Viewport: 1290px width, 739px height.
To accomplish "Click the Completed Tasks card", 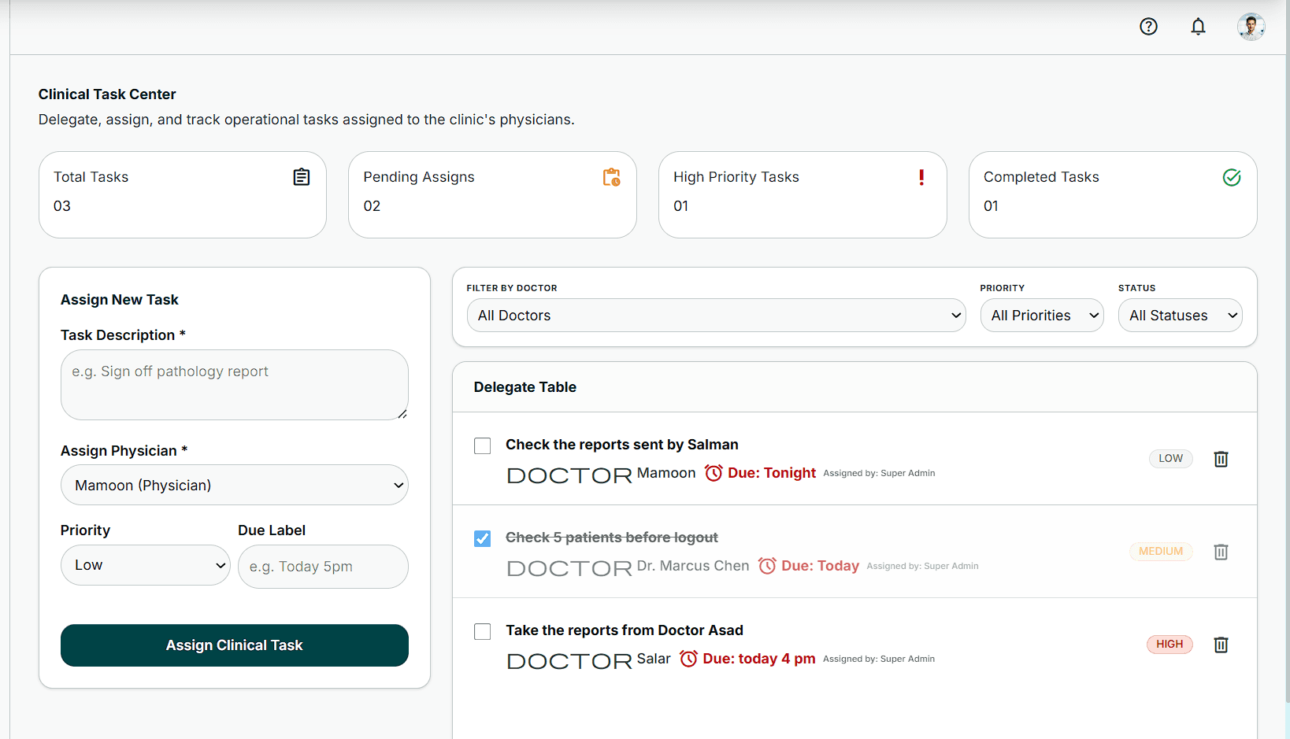I will click(1113, 194).
